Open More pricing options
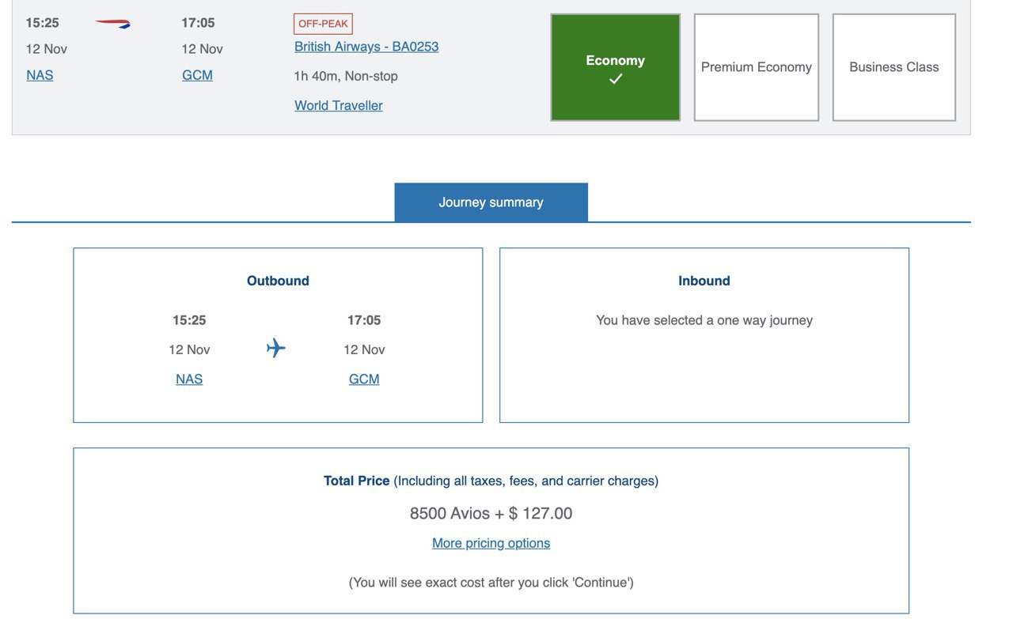The image size is (1013, 619). 491,543
